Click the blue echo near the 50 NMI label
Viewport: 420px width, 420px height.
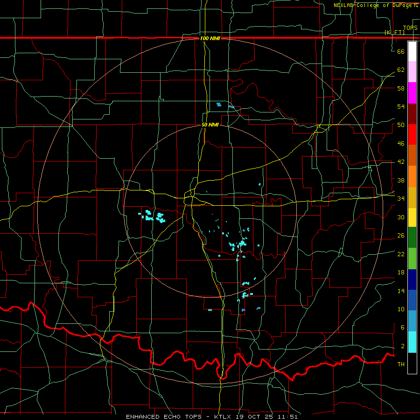(219, 104)
